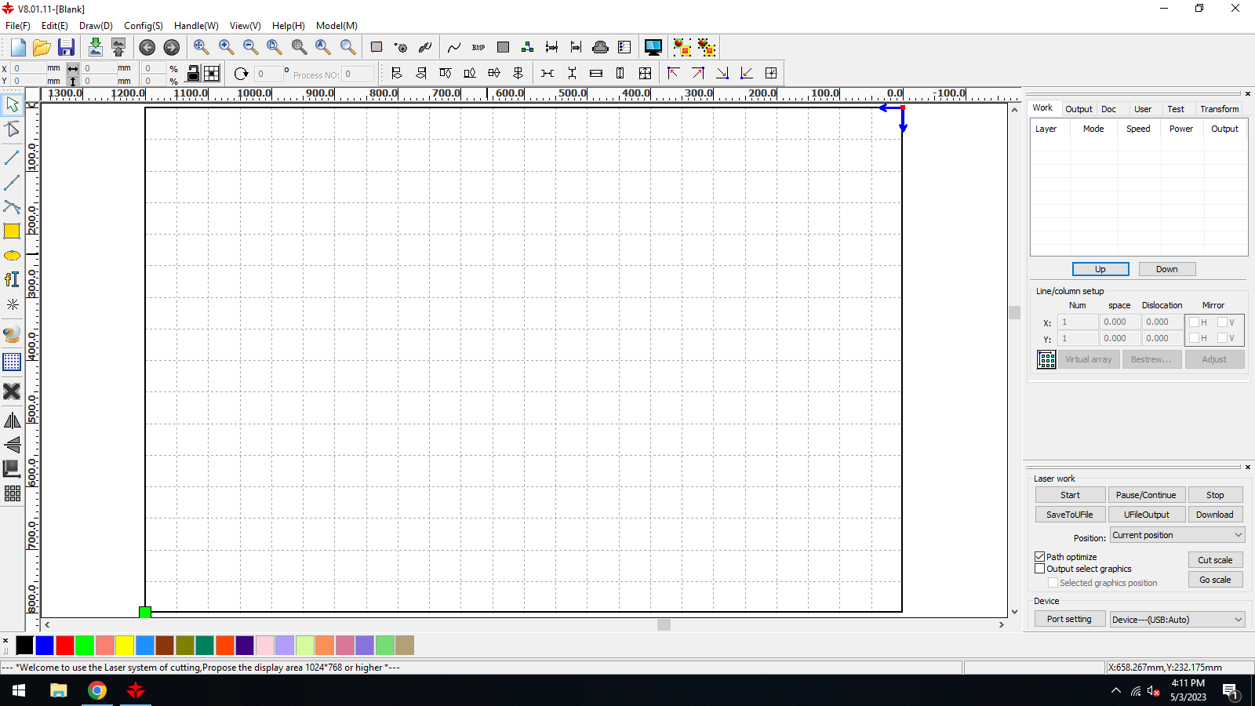Click the delete X tool icon
This screenshot has height=706, width=1255.
[12, 391]
